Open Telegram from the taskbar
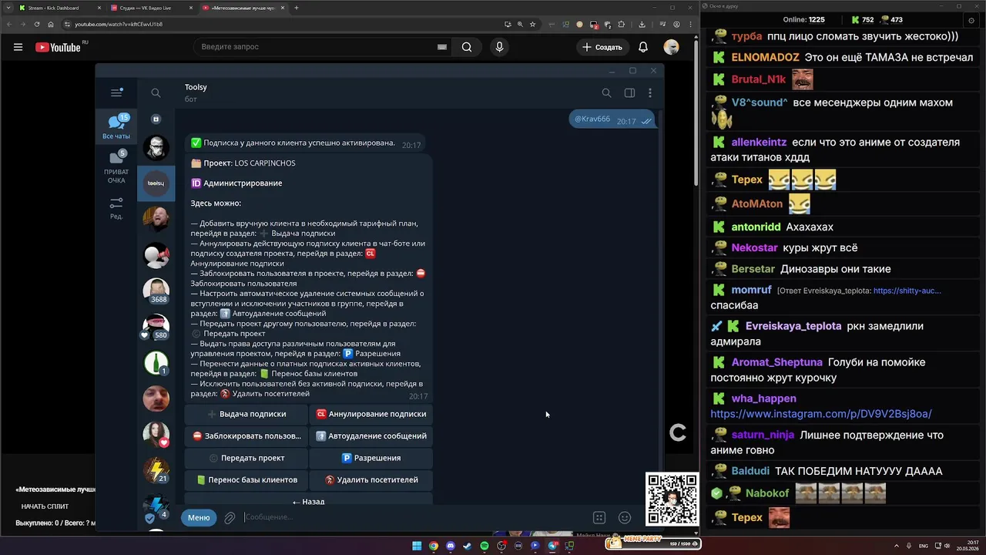The image size is (986, 555). click(552, 546)
